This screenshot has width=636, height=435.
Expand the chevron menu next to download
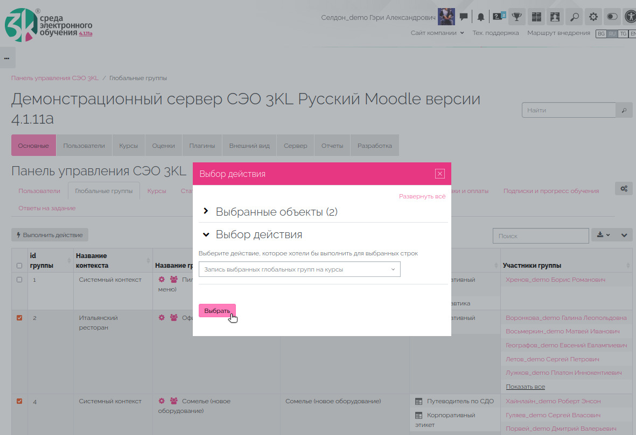point(624,235)
